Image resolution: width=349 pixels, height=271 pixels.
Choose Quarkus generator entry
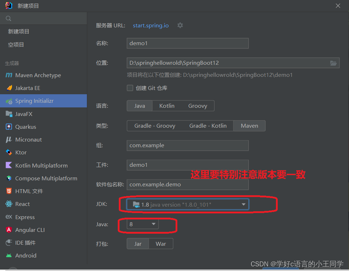point(43,127)
